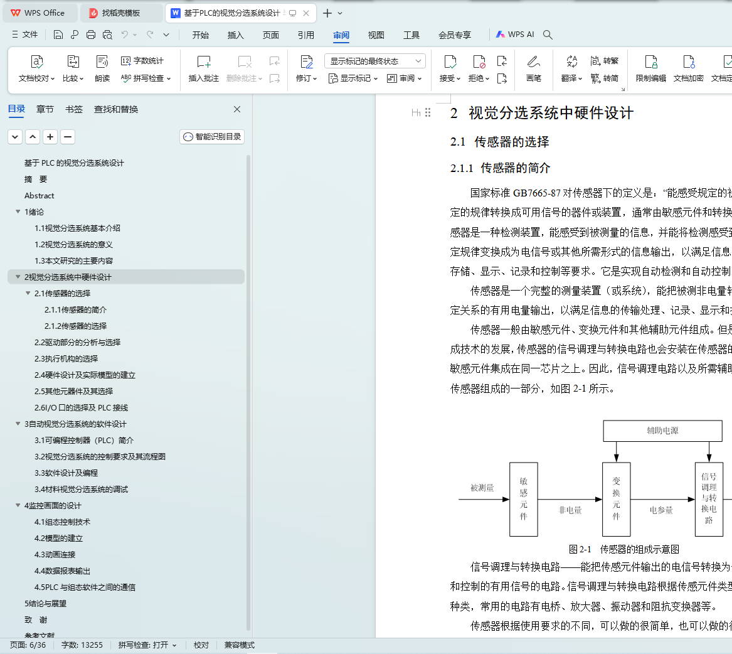
Task: Click the outline minus button
Action: pos(68,137)
